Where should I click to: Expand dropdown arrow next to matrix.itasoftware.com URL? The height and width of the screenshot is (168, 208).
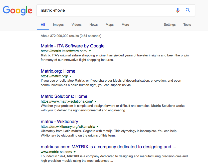(90, 51)
